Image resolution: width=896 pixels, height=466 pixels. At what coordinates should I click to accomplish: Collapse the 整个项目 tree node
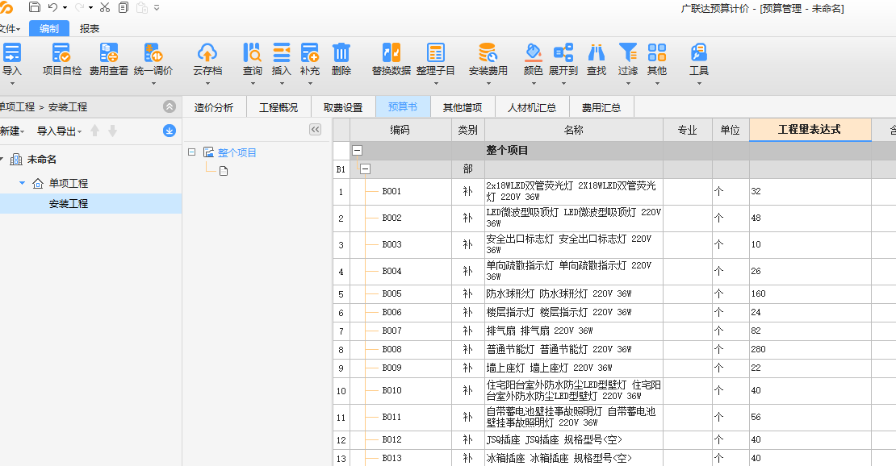(x=190, y=150)
